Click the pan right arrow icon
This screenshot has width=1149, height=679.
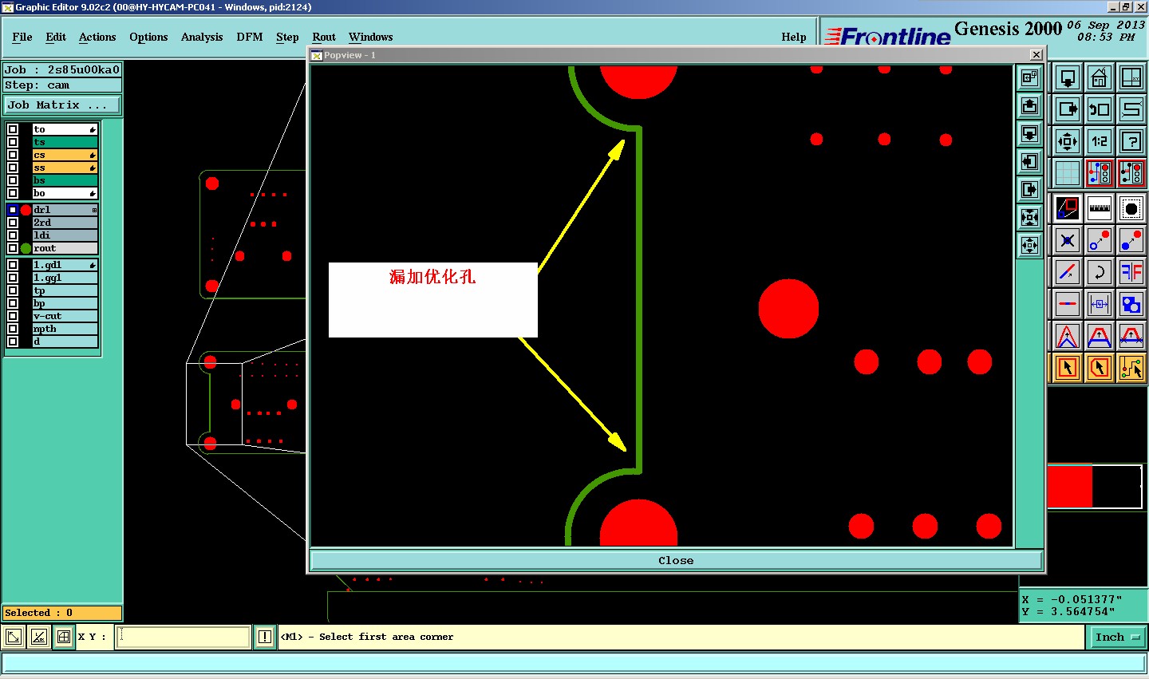pos(1068,109)
